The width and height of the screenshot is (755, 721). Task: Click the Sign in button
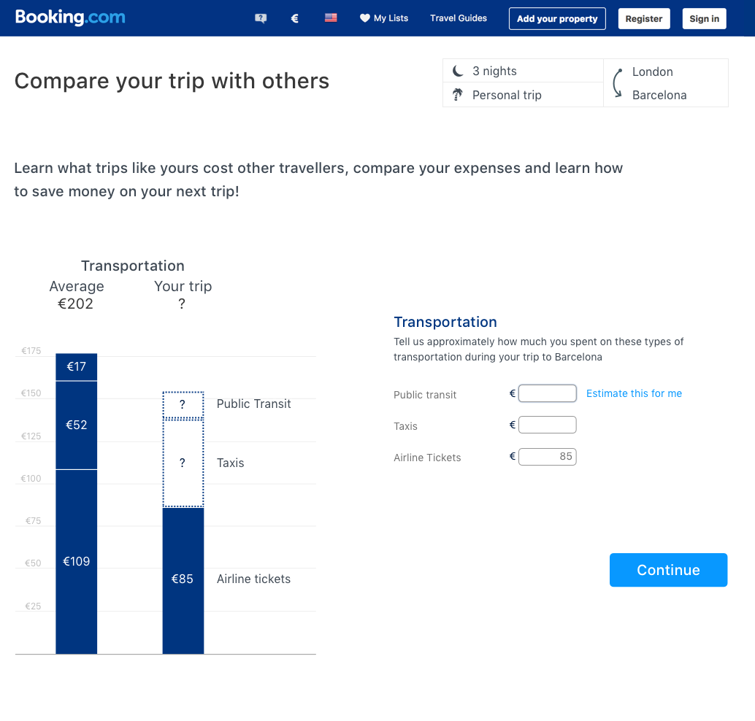pos(704,19)
